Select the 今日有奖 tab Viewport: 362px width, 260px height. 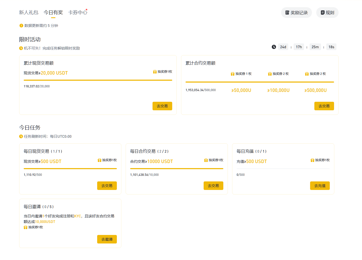coord(53,13)
